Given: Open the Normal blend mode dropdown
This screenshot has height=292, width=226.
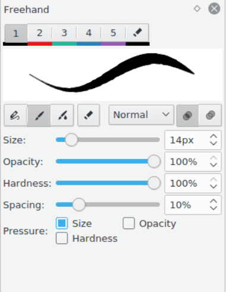Looking at the screenshot, I should 141,115.
